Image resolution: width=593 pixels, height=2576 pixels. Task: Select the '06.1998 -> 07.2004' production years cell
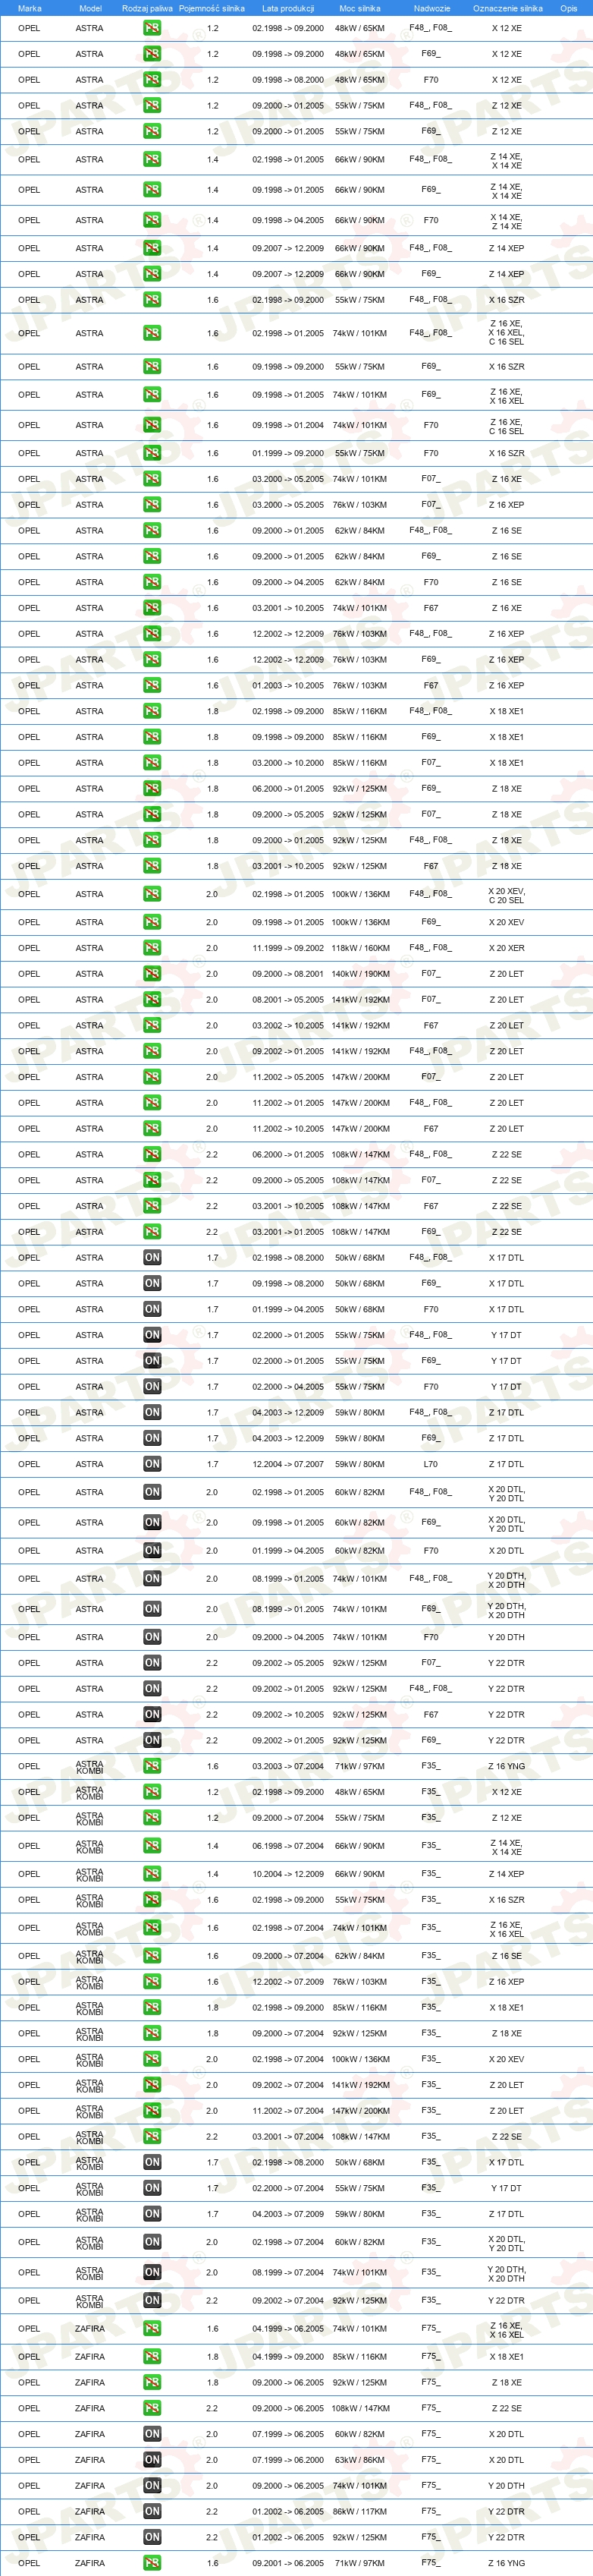click(x=287, y=1846)
